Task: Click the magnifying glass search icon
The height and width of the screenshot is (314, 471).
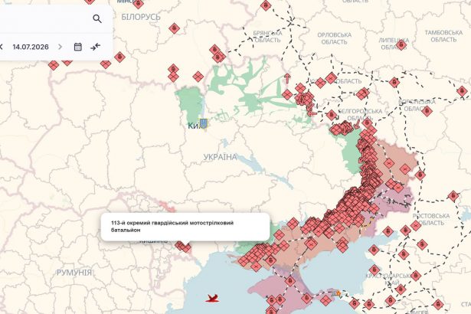Action: click(x=97, y=18)
